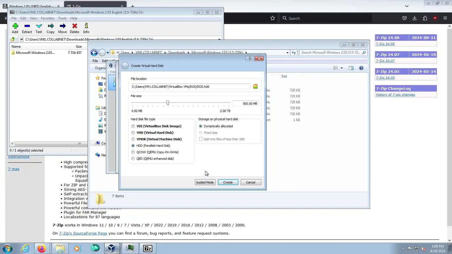The height and width of the screenshot is (254, 452).
Task: Launch Internet Explorer from the taskbar
Action: (25, 248)
